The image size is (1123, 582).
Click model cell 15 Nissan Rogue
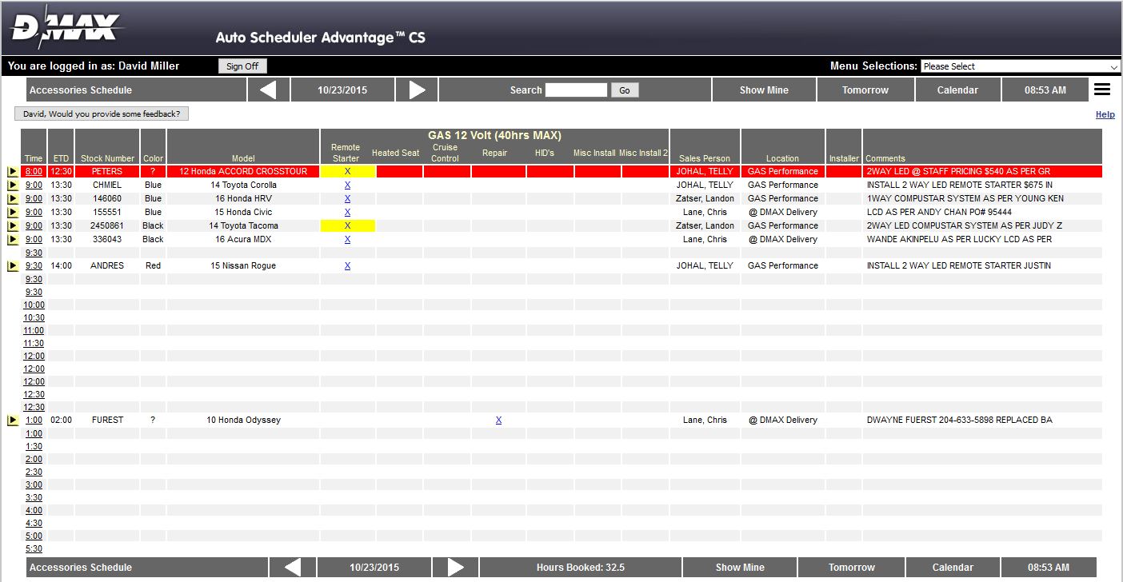click(243, 265)
